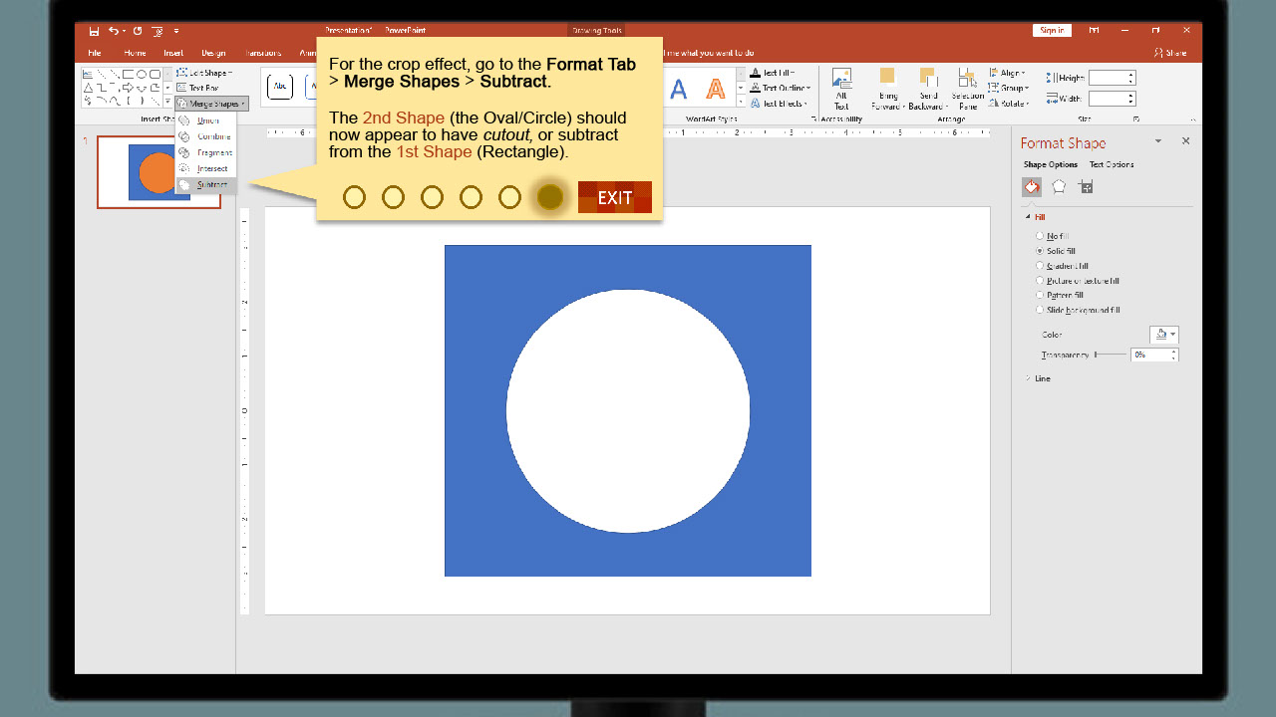Screen dimensions: 1276x717
Task: Switch to the Text Options tab
Action: pyautogui.click(x=1111, y=164)
